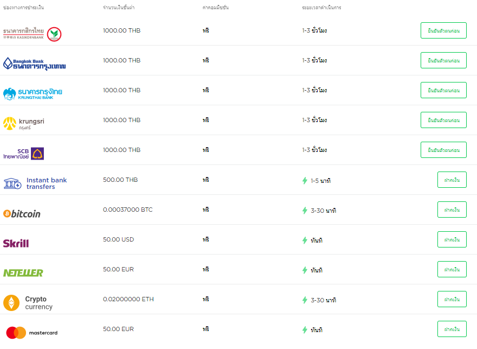Click lightning icon in Crypto currency row
Viewport: 477px width, 349px height.
305,300
